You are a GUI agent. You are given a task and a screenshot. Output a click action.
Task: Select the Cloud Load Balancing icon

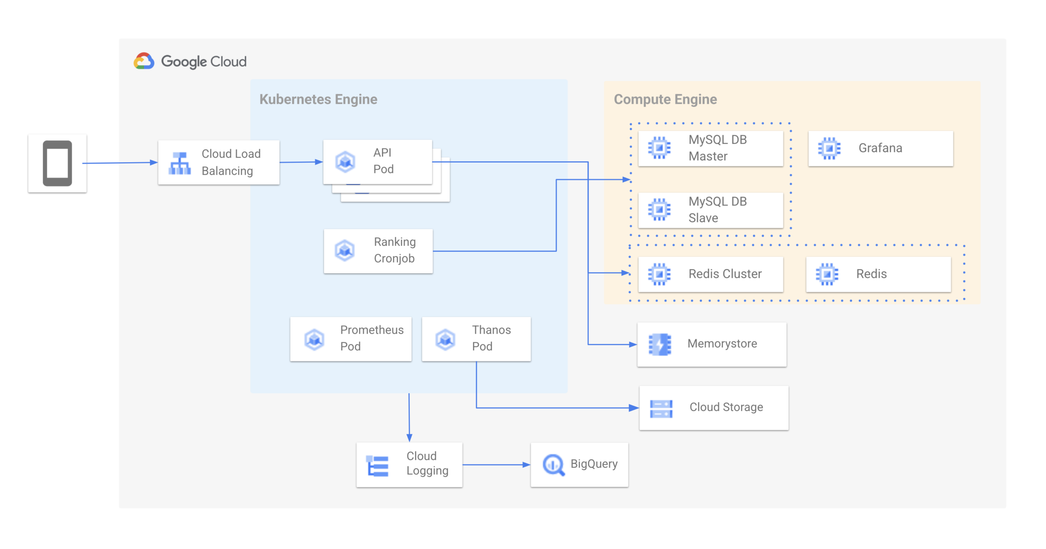(179, 163)
